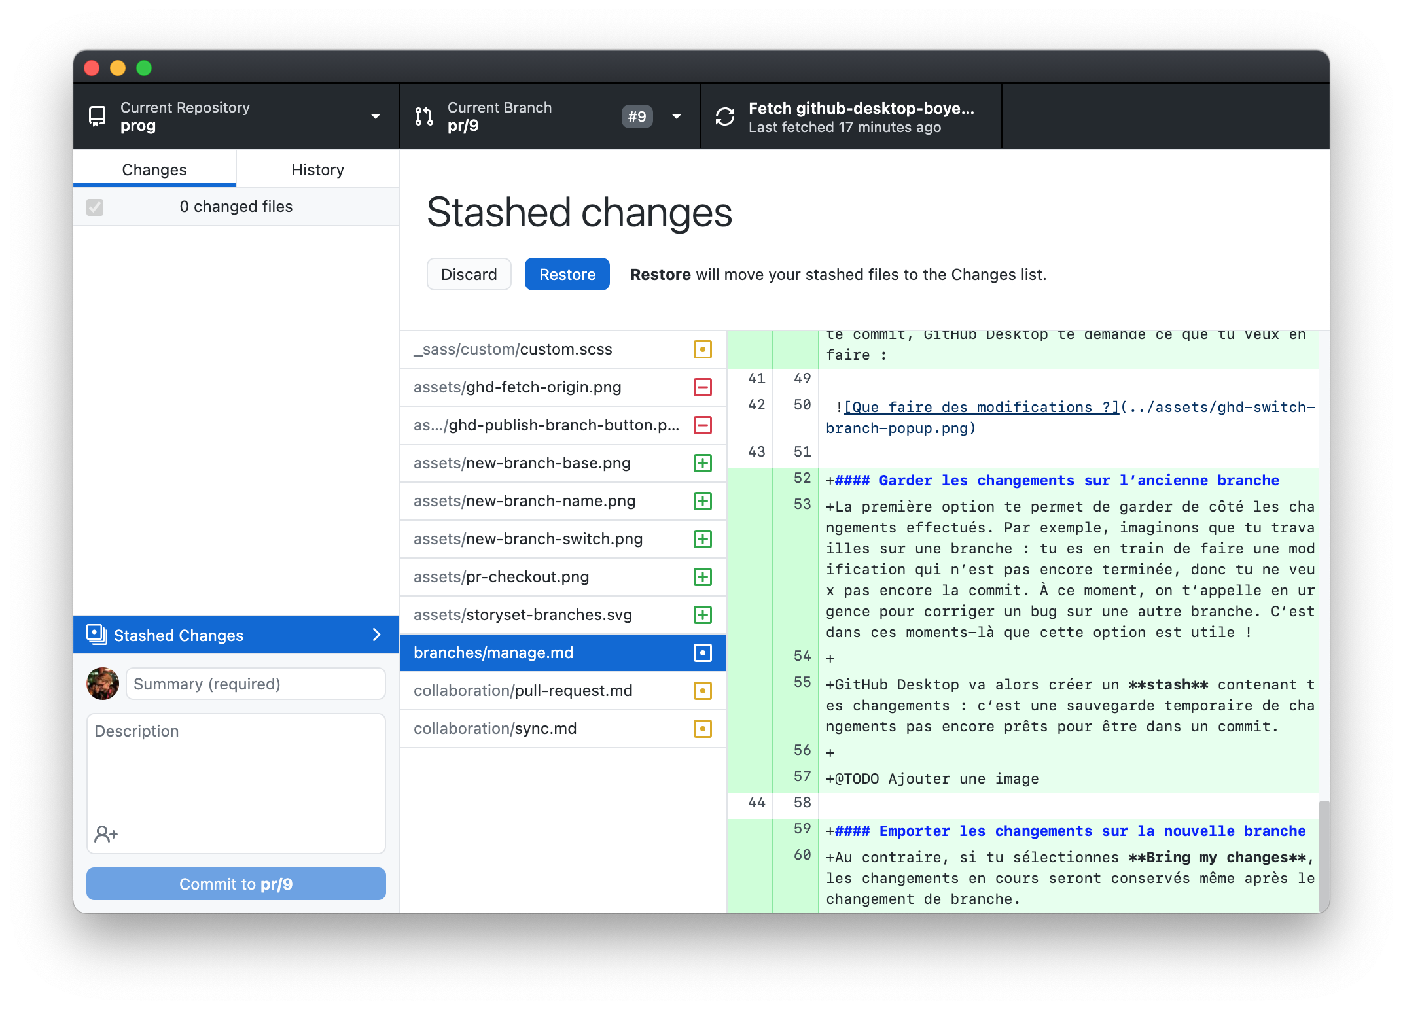Switch to the History tab
The image size is (1403, 1010).
point(318,170)
